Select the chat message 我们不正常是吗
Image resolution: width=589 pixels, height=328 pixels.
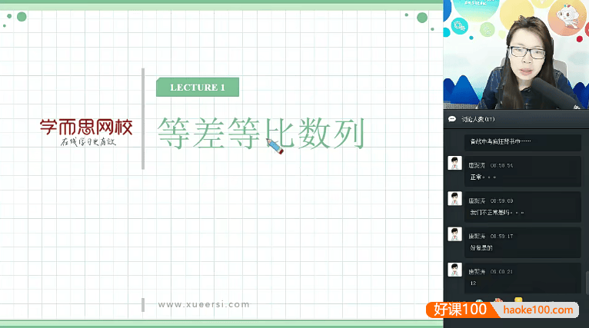[497, 213]
